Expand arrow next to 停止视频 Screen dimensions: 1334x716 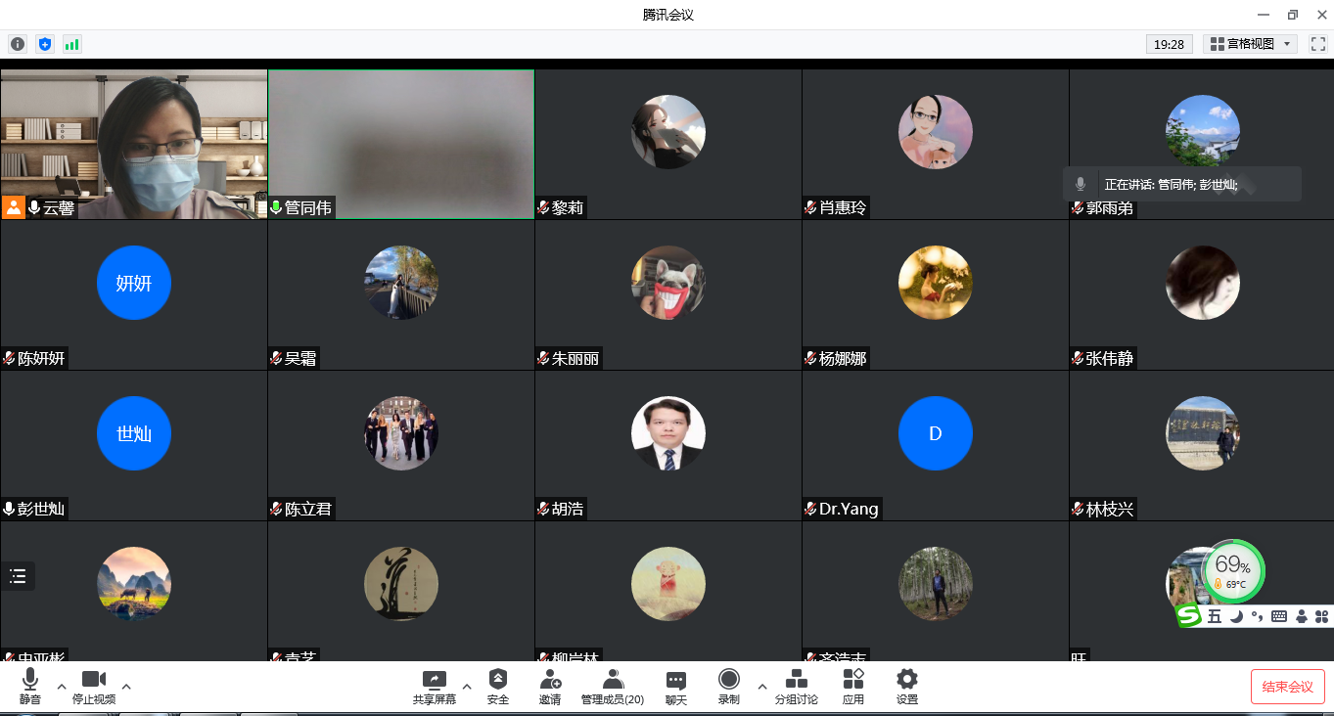tap(126, 686)
